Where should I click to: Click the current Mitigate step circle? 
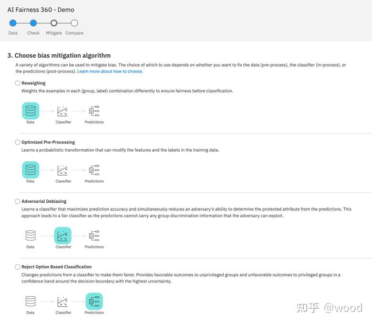pyautogui.click(x=54, y=23)
